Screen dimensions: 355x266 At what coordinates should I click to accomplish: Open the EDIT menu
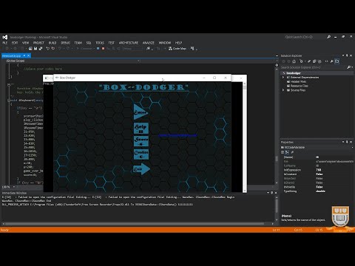(x=15, y=43)
